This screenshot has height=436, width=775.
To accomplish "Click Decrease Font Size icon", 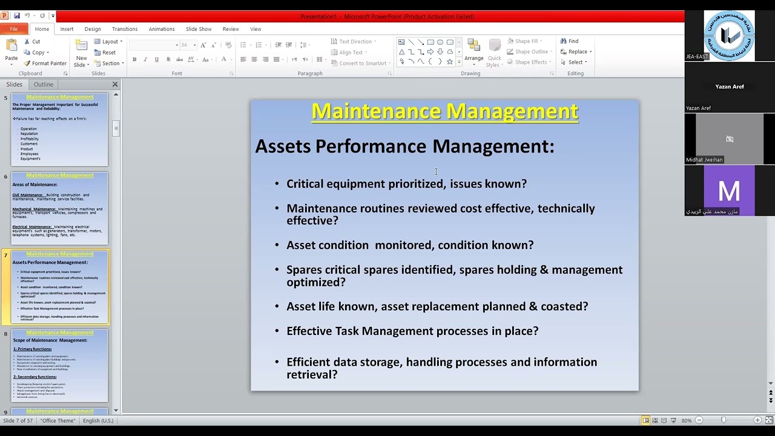I will click(214, 45).
